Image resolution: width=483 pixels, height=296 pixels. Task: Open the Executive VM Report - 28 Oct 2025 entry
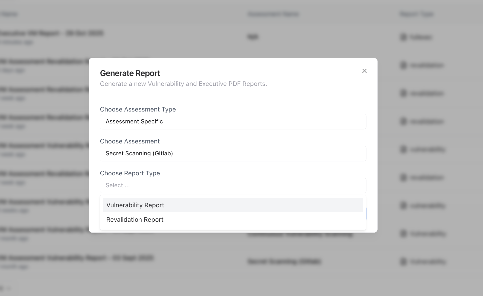tap(52, 33)
